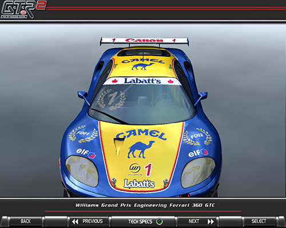Go back using the BACK button

(x=26, y=221)
